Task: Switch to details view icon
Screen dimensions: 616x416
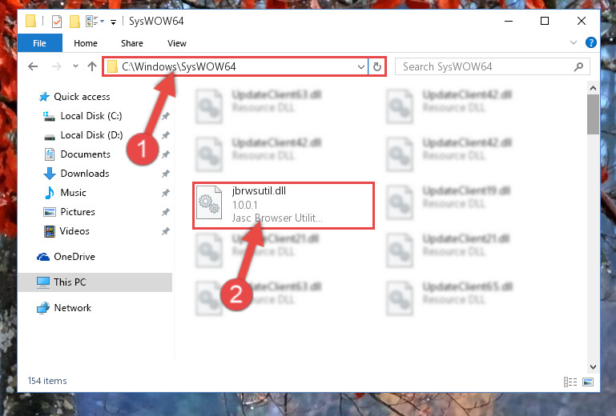Action: click(x=570, y=382)
